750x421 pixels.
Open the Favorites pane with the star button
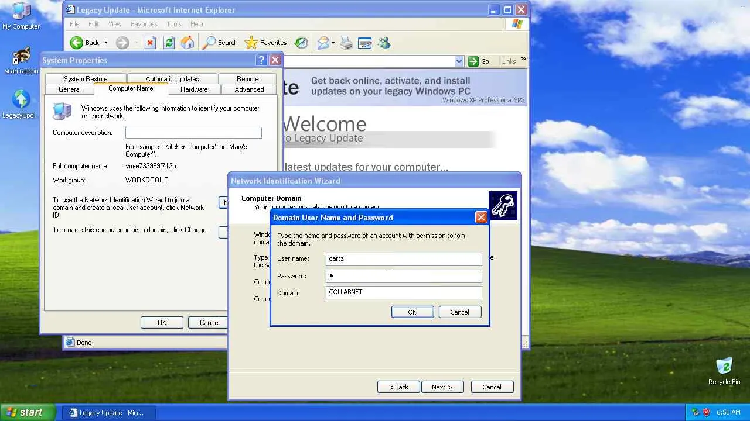[x=265, y=43]
